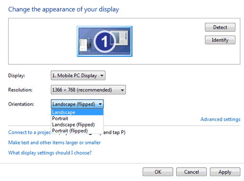Image resolution: width=244 pixels, height=181 pixels.
Task: Click the Orientation dropdown arrow
Action: click(x=100, y=104)
